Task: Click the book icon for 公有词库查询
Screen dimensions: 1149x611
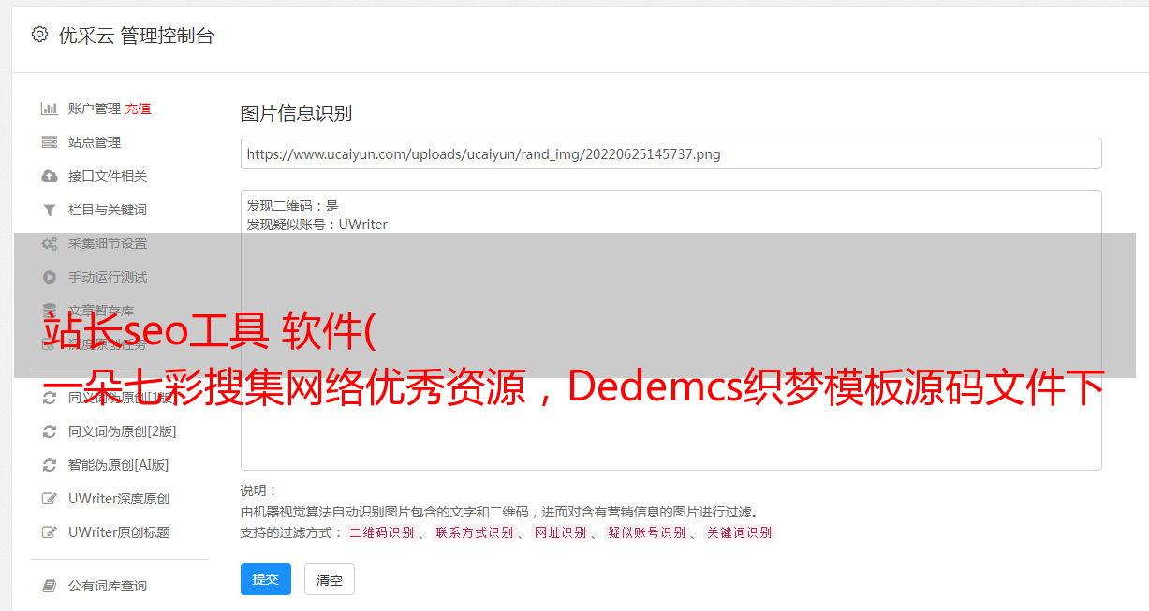Action: pyautogui.click(x=50, y=586)
